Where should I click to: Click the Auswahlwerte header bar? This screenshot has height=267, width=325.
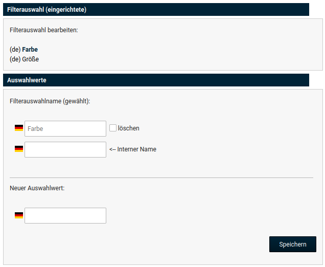(156, 80)
